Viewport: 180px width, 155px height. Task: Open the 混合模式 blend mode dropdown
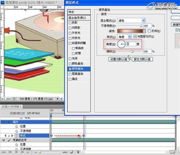tap(143, 21)
